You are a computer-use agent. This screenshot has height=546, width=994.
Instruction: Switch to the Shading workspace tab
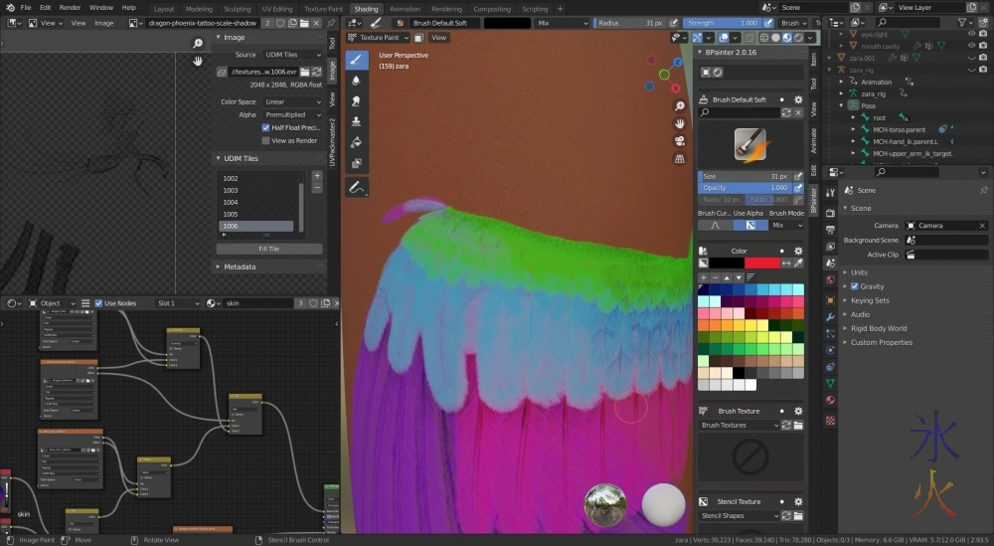tap(366, 9)
